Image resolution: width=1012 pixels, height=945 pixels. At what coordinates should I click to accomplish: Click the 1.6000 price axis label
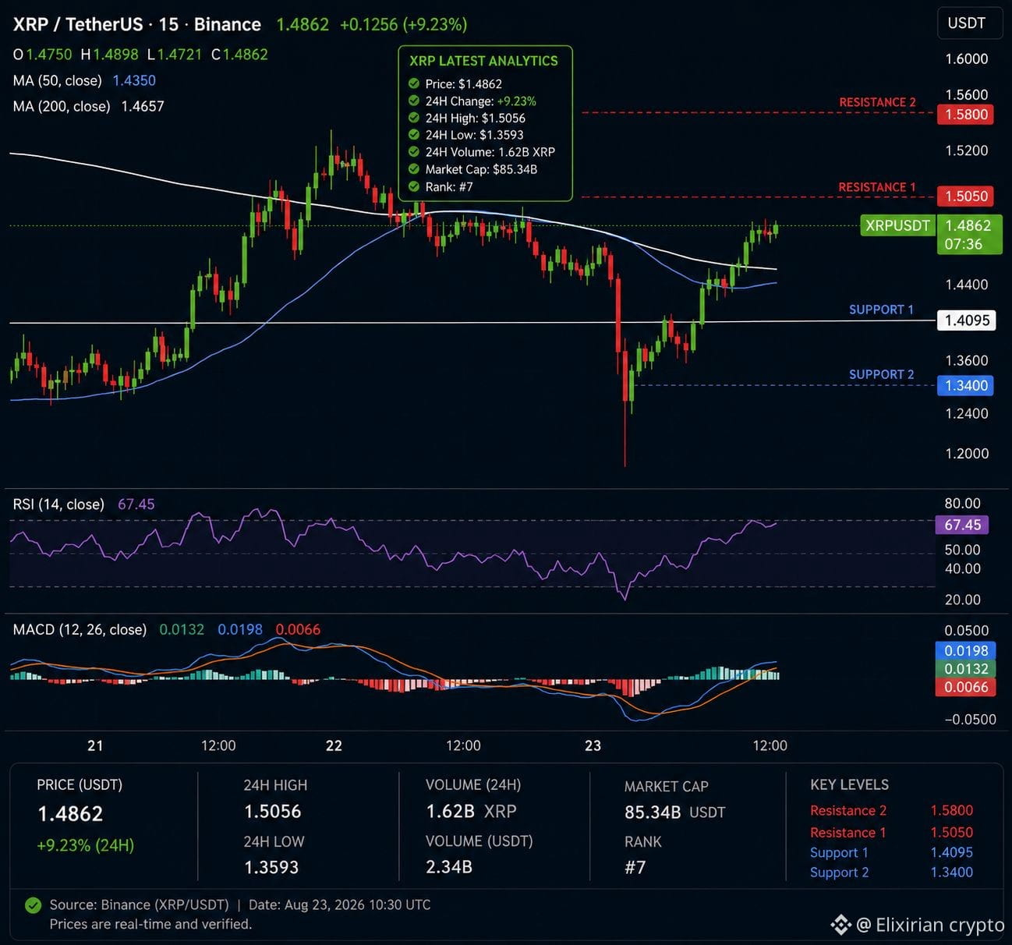coord(967,58)
